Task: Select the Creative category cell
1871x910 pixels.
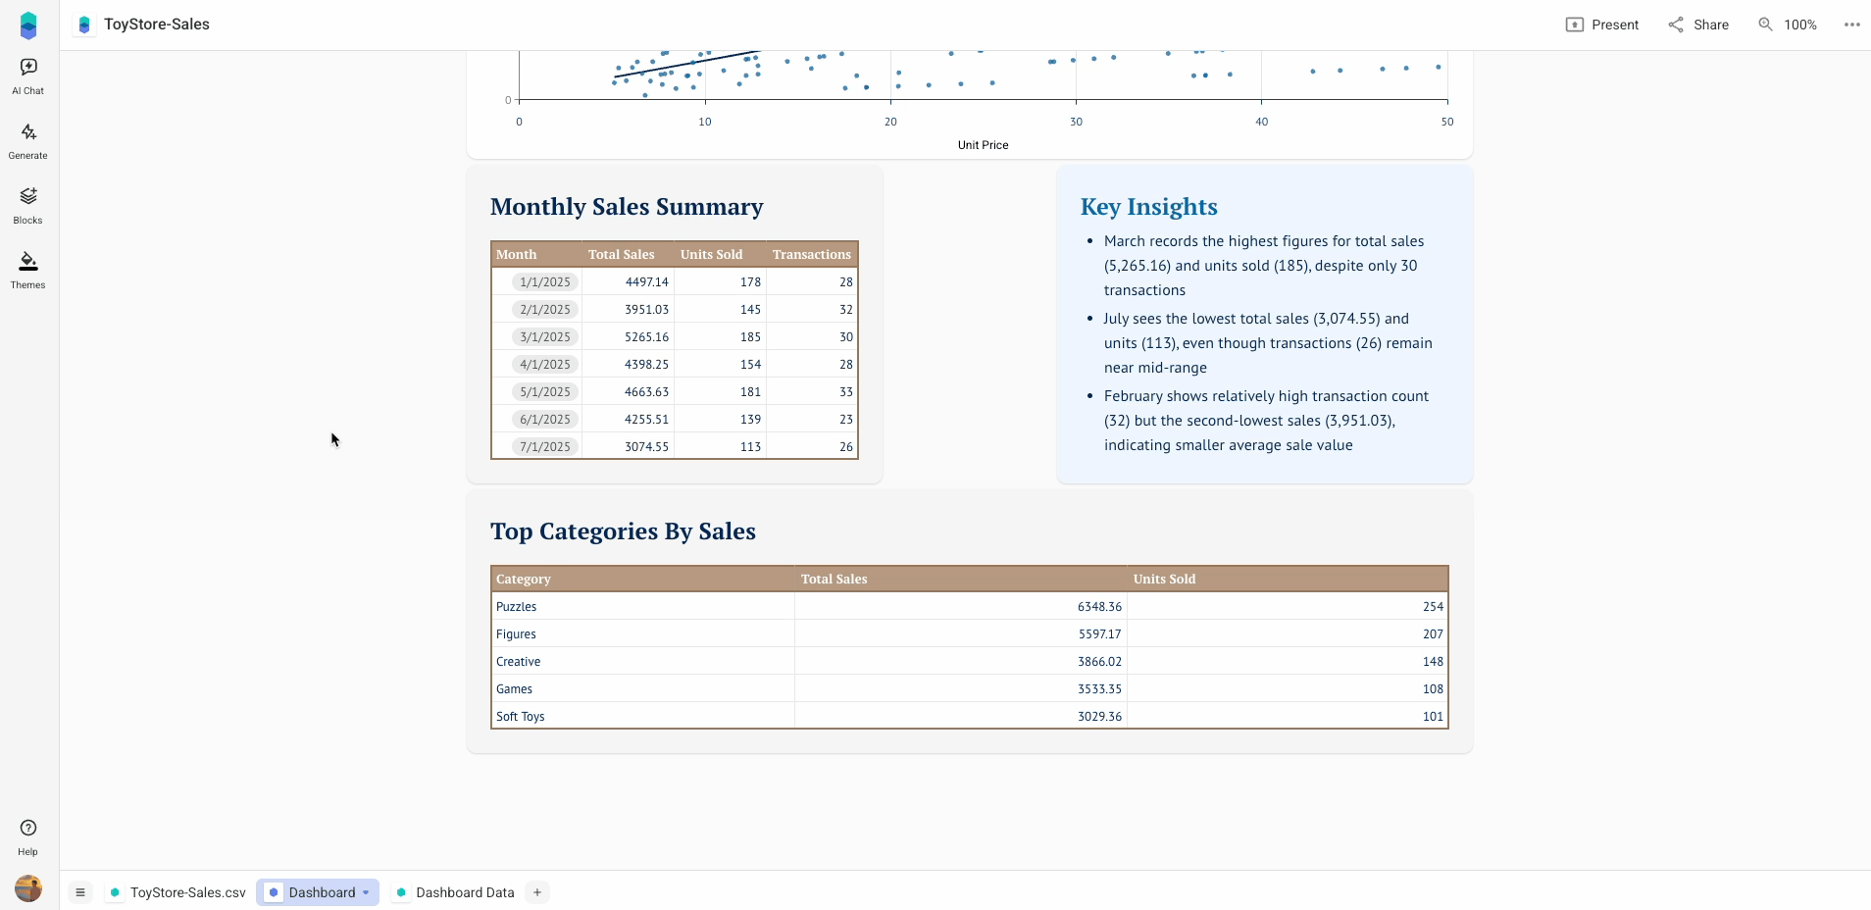Action: [643, 662]
